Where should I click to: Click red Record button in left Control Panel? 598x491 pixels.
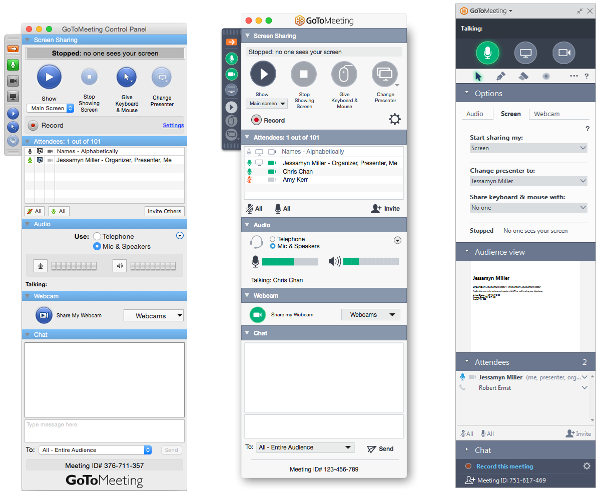click(33, 125)
